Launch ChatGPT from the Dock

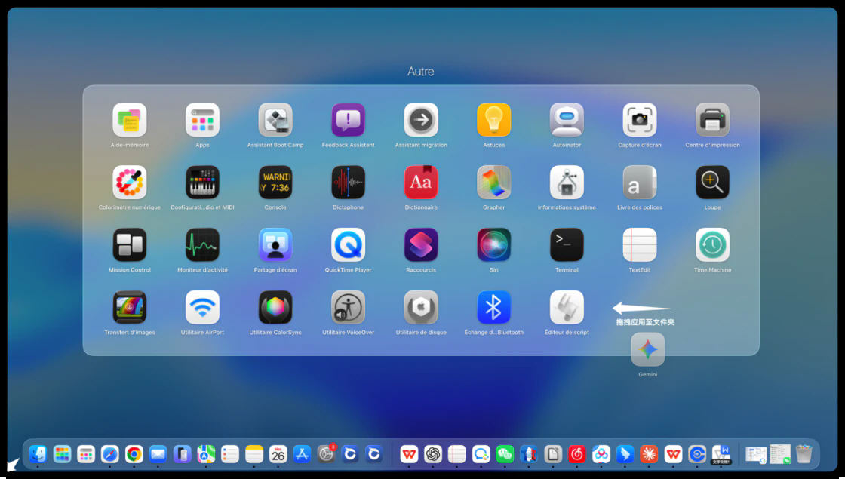(433, 454)
